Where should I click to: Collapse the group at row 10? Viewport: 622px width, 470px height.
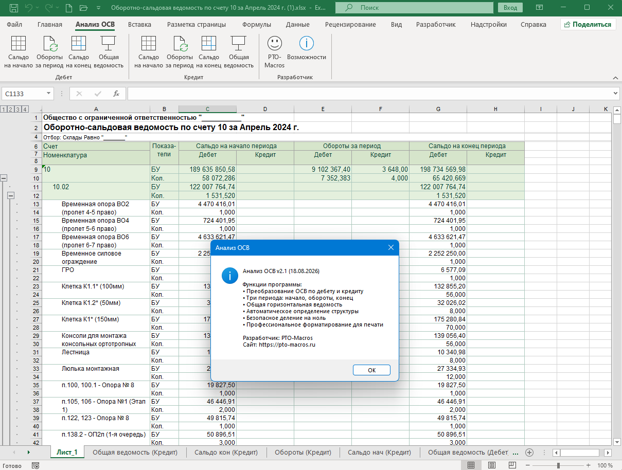coord(4,178)
